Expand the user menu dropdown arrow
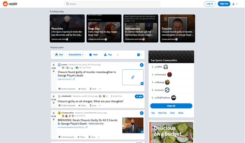The image size is (245, 143). 237,4
